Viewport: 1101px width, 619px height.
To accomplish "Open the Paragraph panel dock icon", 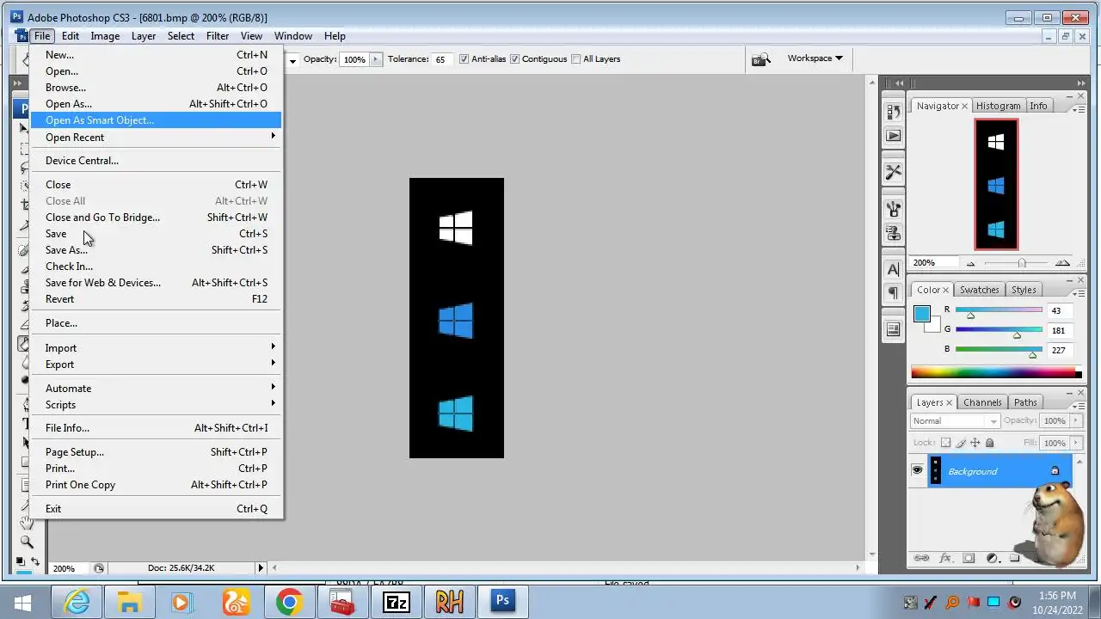I will (894, 293).
